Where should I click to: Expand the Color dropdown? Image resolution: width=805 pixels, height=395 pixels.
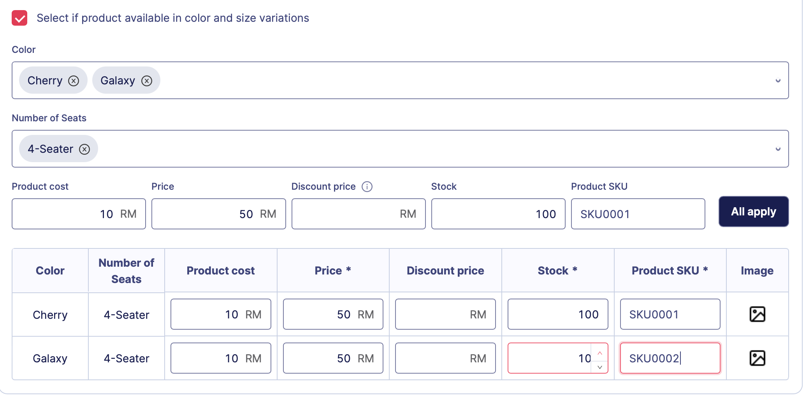click(778, 80)
